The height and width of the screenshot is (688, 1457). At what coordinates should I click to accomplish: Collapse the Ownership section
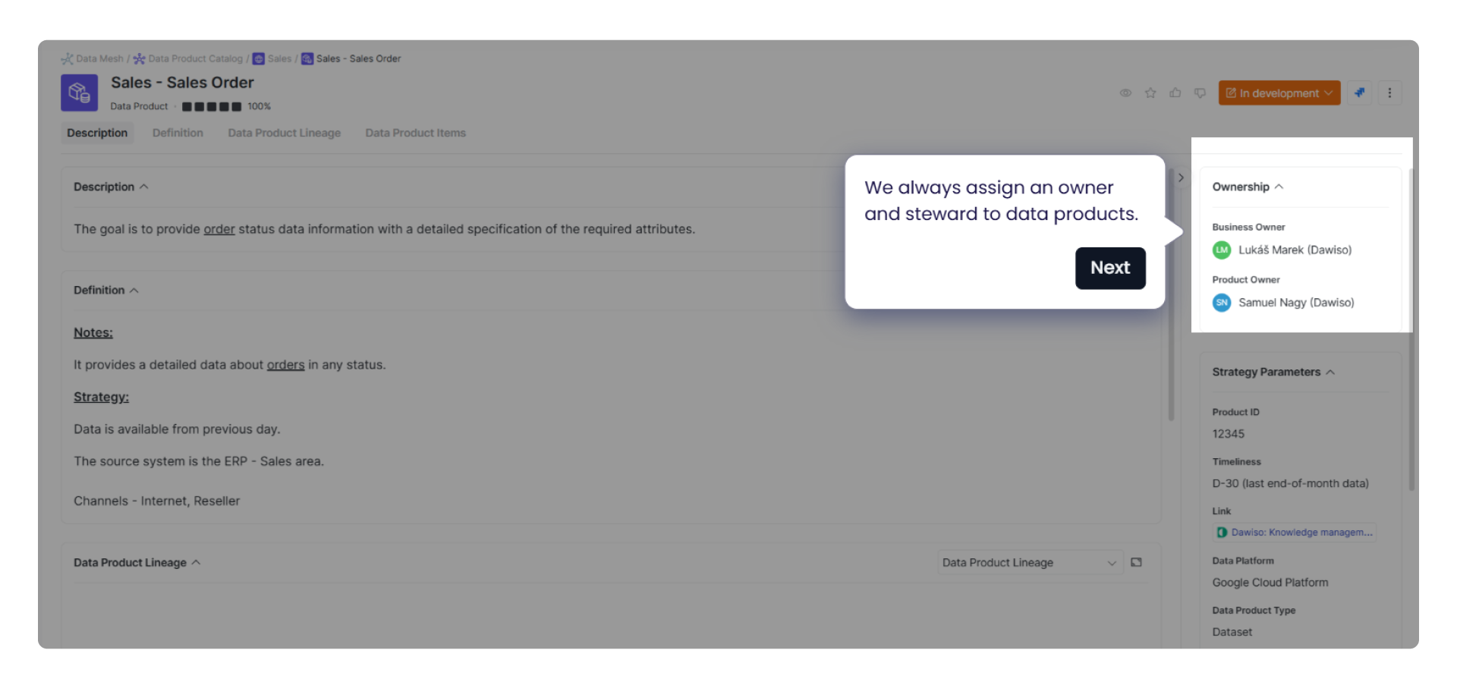[x=1280, y=187]
